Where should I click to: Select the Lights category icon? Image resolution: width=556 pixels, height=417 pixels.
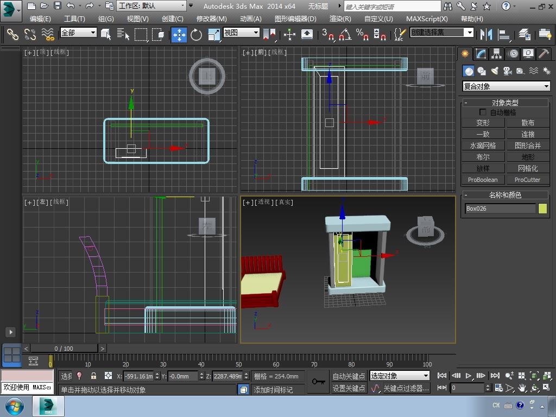pyautogui.click(x=495, y=71)
